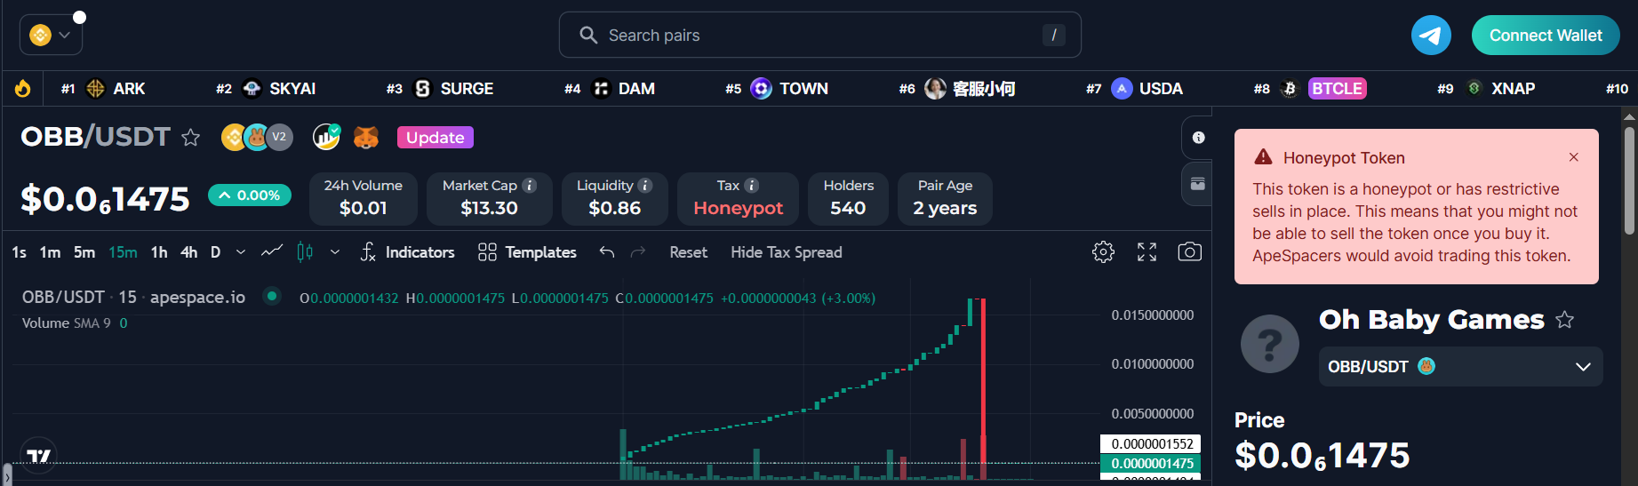Click the 0.00% price change badge

pyautogui.click(x=250, y=195)
